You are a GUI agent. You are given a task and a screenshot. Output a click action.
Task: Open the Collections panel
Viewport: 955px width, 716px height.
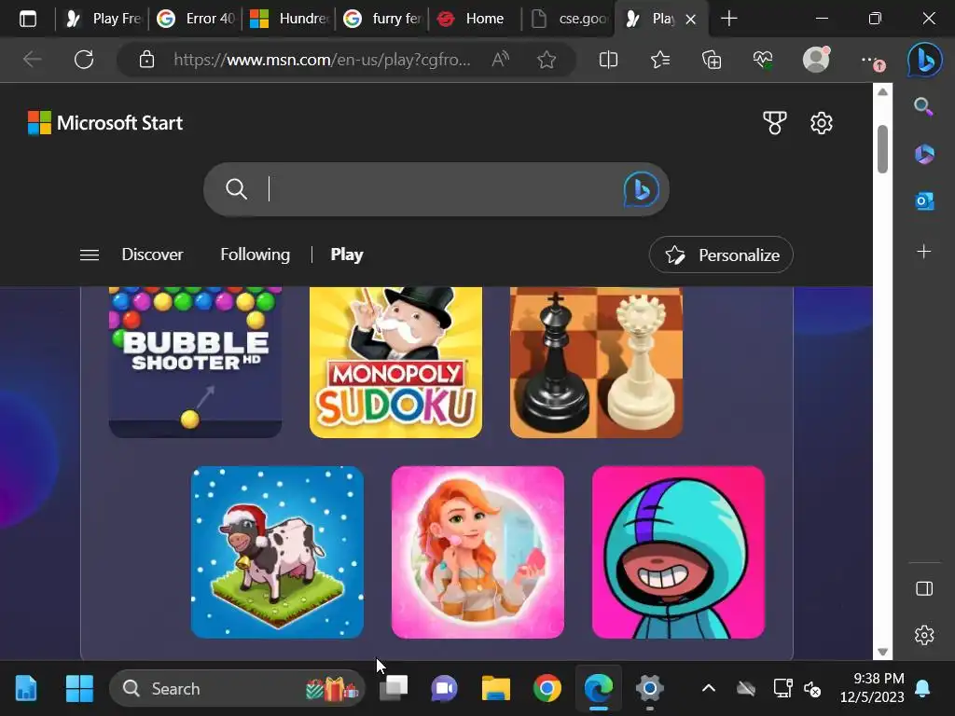pyautogui.click(x=711, y=60)
